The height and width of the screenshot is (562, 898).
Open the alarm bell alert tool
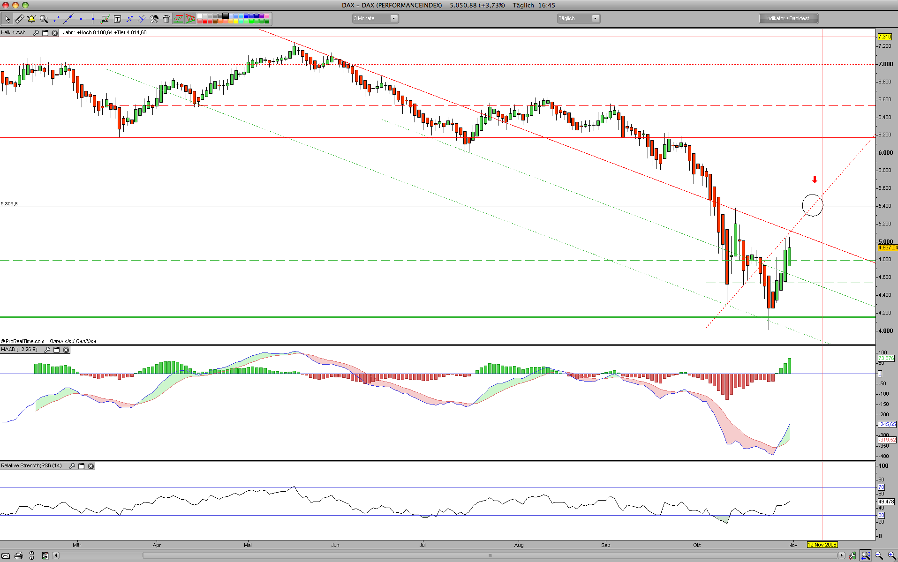[x=32, y=19]
